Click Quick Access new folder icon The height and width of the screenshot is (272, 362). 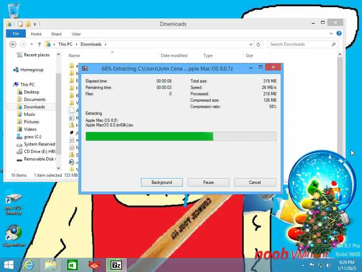pyautogui.click(x=28, y=24)
